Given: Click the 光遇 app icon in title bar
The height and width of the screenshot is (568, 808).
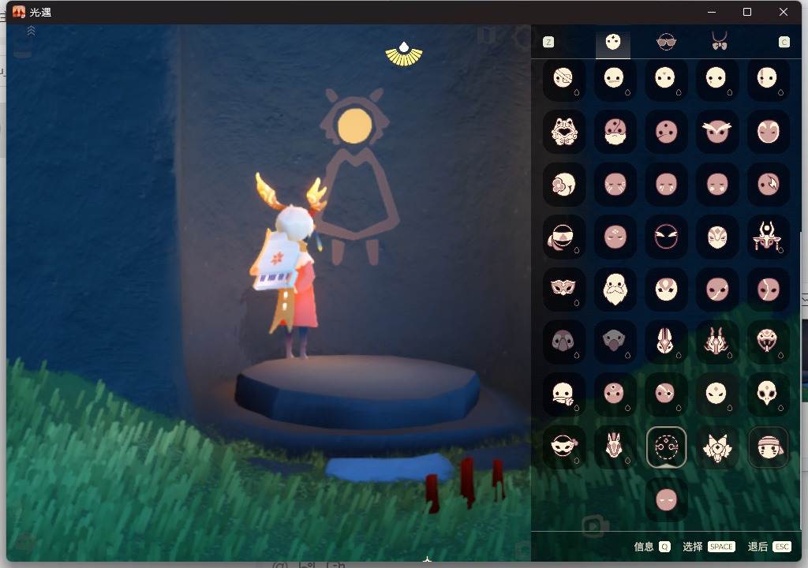Looking at the screenshot, I should coord(19,12).
